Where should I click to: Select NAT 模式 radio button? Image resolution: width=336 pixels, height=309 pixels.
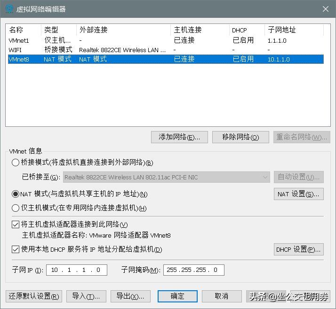[16, 194]
